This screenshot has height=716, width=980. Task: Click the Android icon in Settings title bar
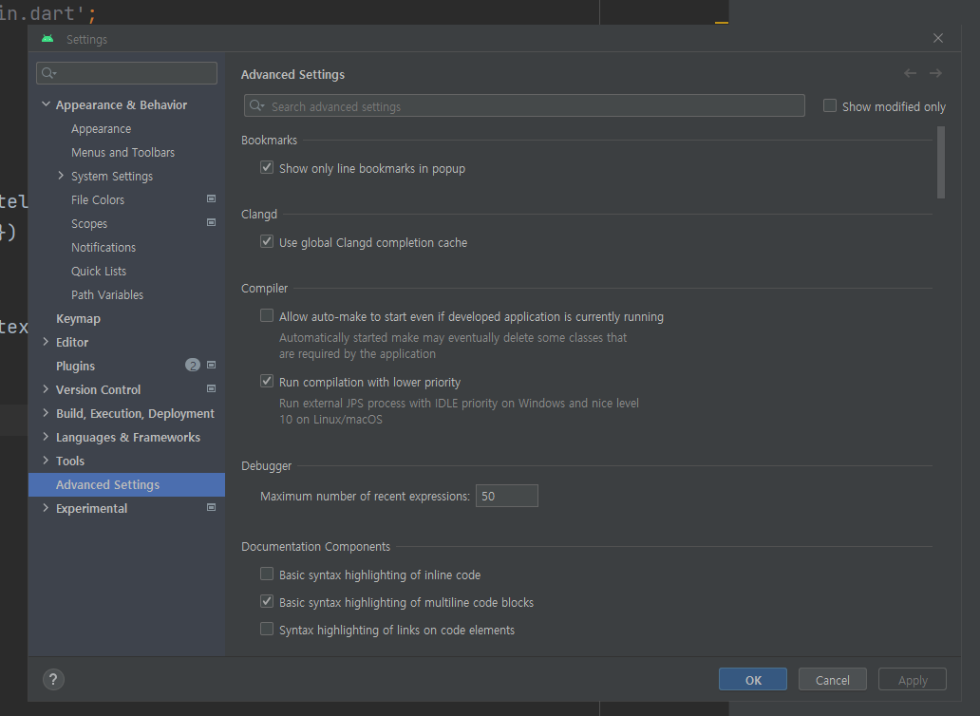coord(47,39)
